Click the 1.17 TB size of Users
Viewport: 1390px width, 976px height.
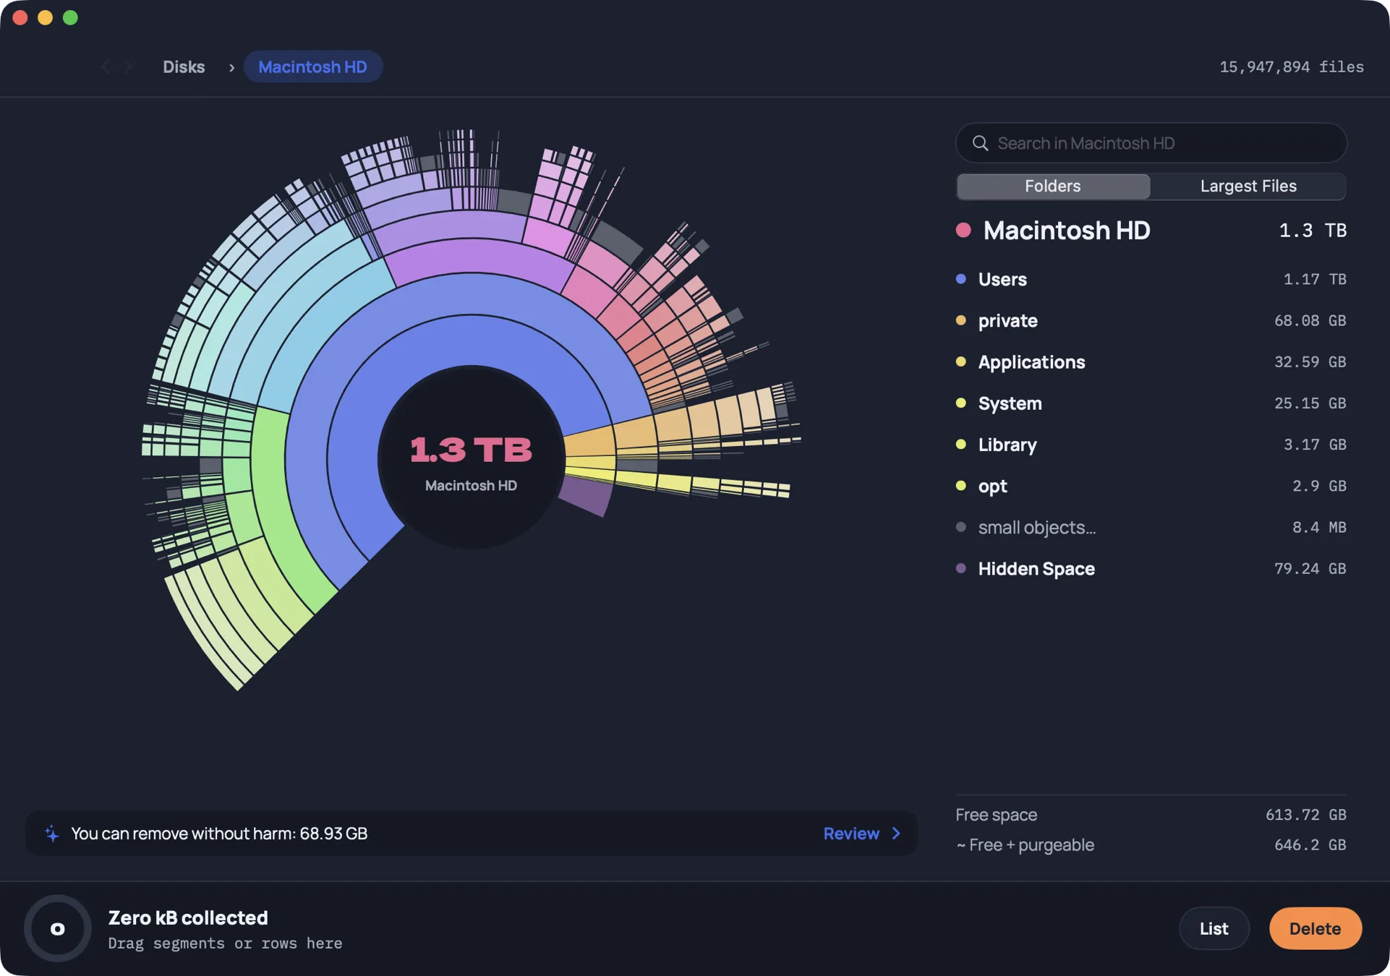click(1314, 279)
